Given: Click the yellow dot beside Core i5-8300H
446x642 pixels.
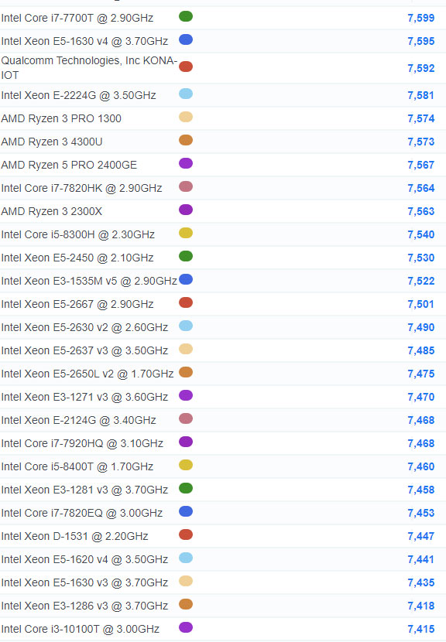Looking at the screenshot, I should tap(186, 233).
